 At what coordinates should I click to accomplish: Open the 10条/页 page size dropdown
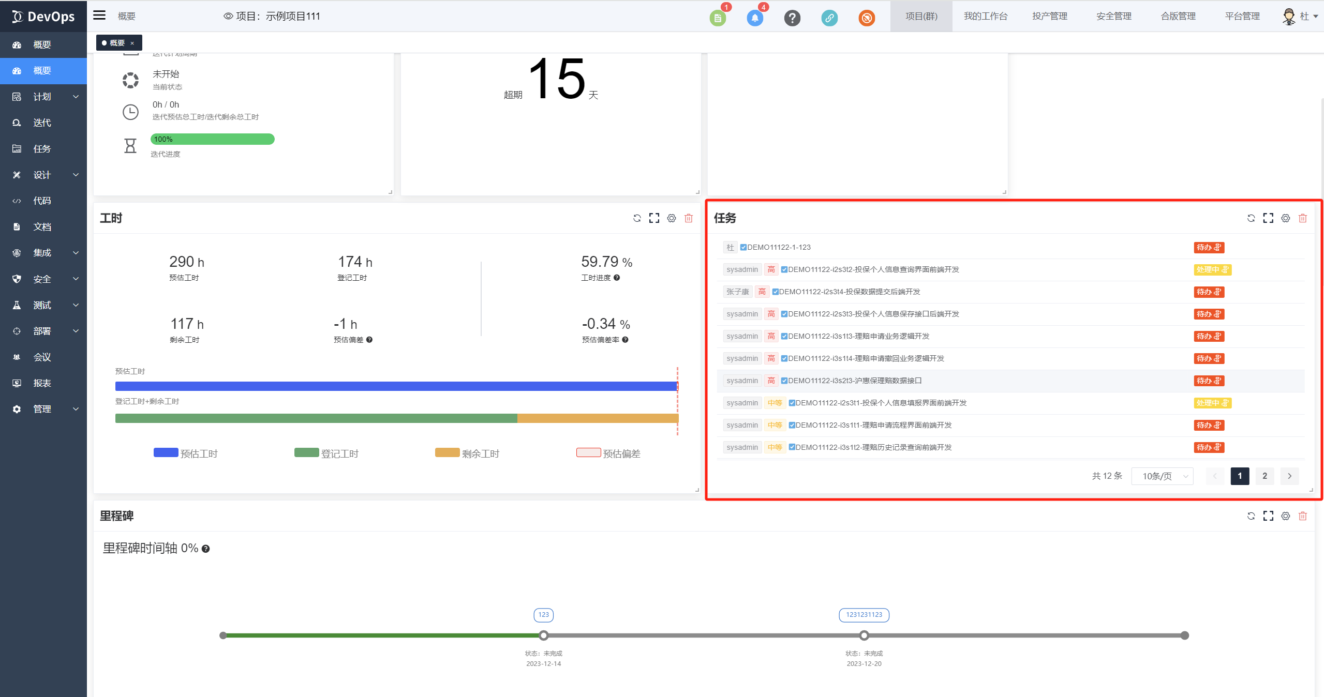coord(1162,476)
